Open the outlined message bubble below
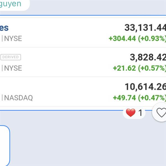Image resolution: width=166 pixels, height=166 pixels. click(4, 145)
